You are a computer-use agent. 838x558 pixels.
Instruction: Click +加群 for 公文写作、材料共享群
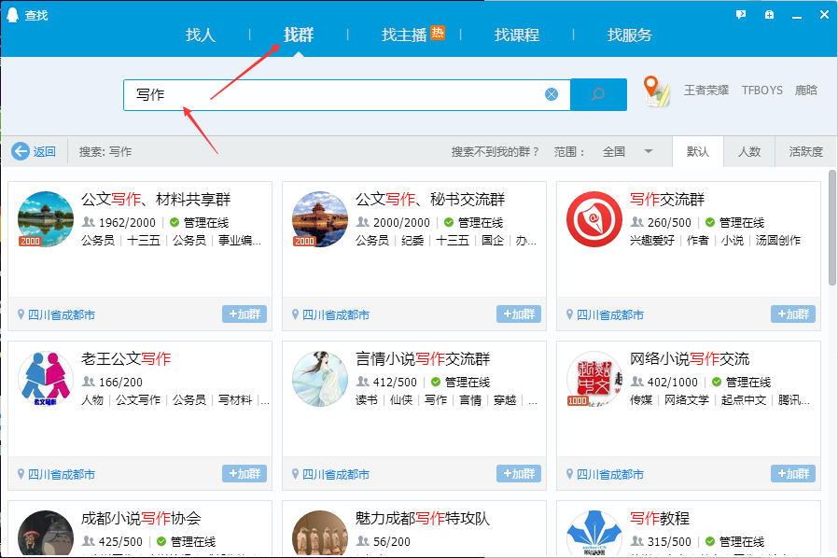(244, 314)
